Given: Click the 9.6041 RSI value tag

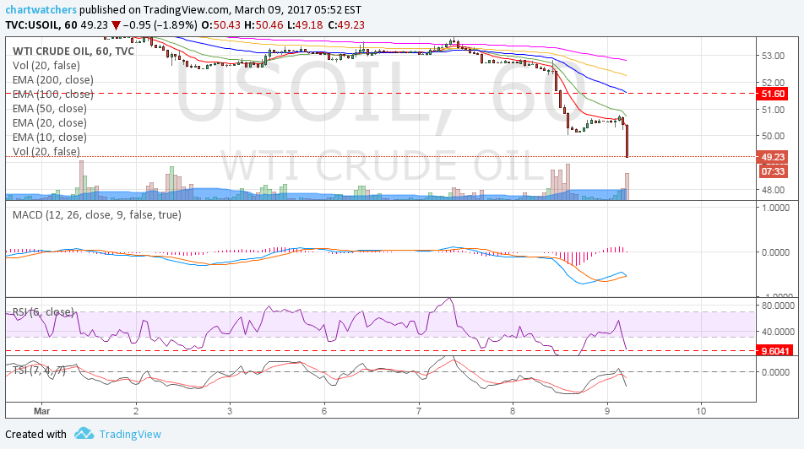Looking at the screenshot, I should point(774,351).
